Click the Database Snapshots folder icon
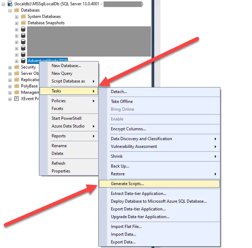252x248 pixels. [23, 23]
